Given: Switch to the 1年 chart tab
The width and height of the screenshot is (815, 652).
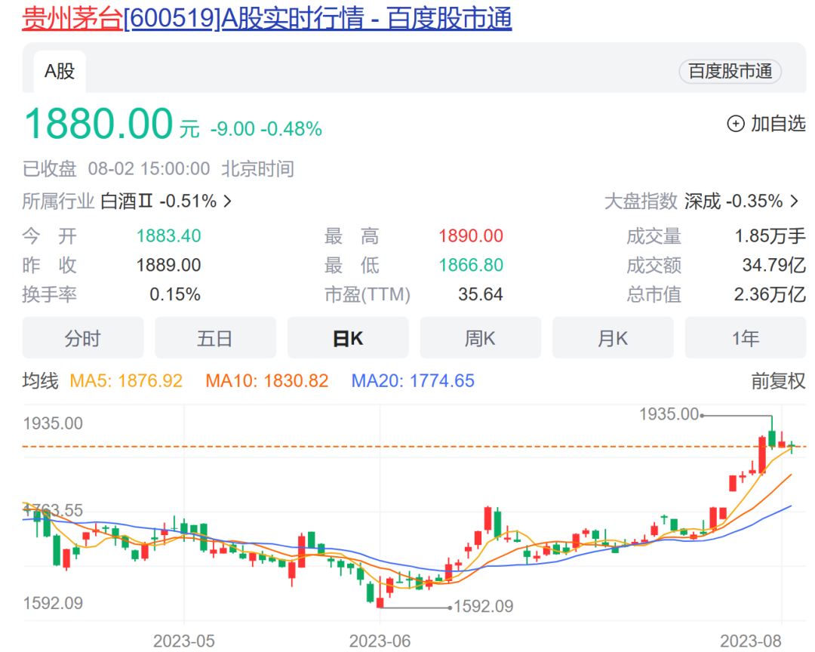Looking at the screenshot, I should click(x=746, y=338).
